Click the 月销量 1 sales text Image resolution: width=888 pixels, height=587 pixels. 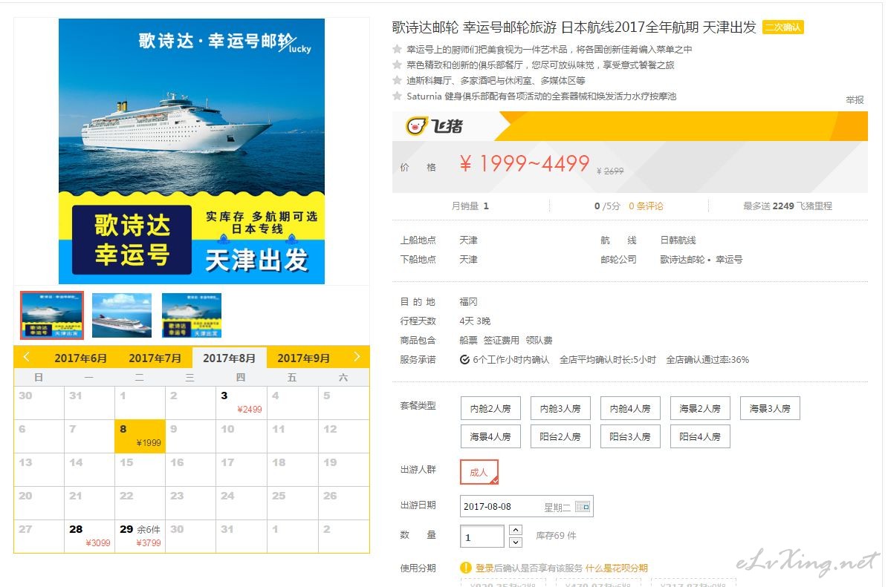point(470,206)
